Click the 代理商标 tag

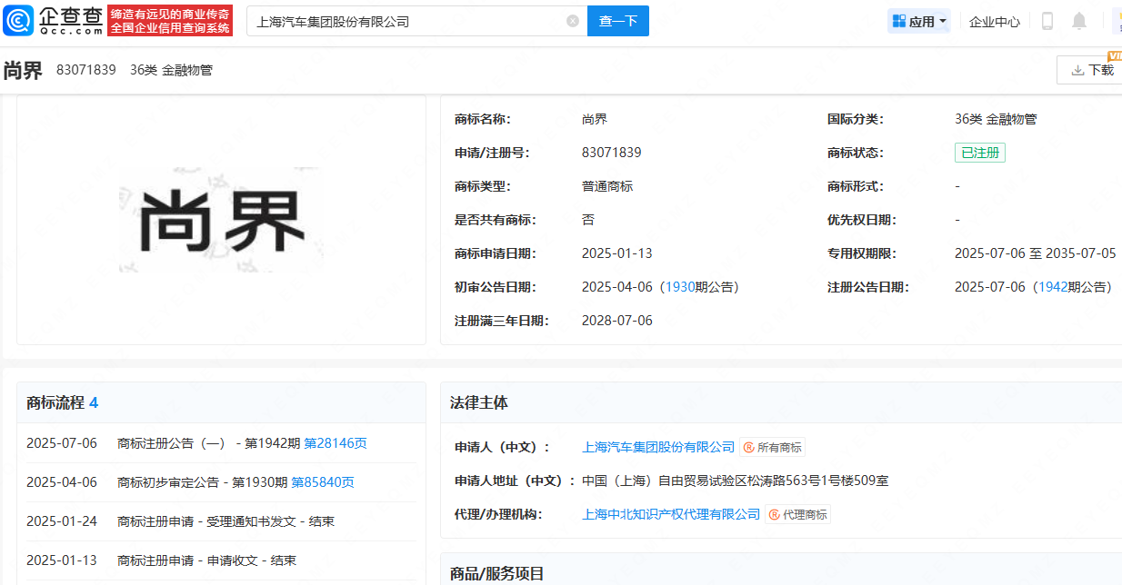coord(798,514)
